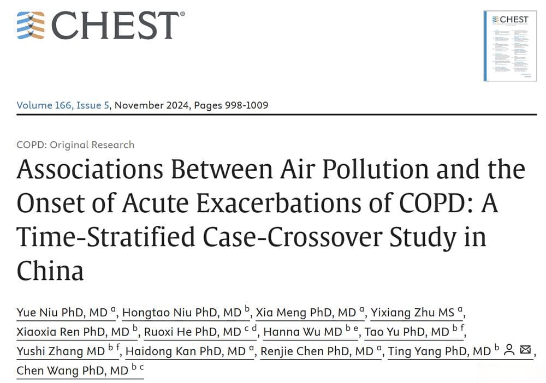Open the journal cover thumbnail
Image resolution: width=546 pixels, height=383 pixels.
510,46
